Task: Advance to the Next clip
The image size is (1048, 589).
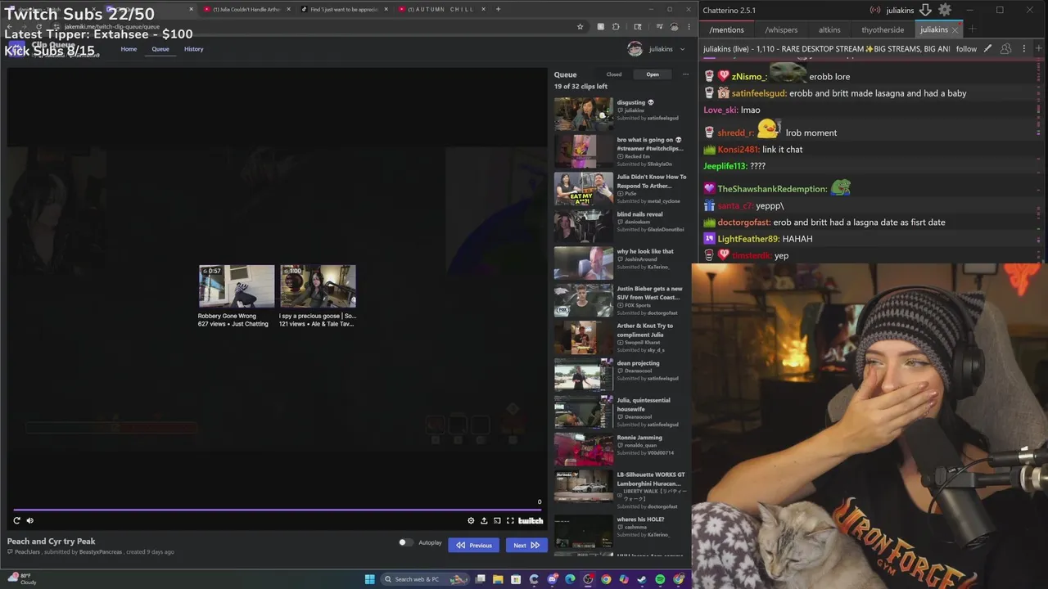Action: 526,545
